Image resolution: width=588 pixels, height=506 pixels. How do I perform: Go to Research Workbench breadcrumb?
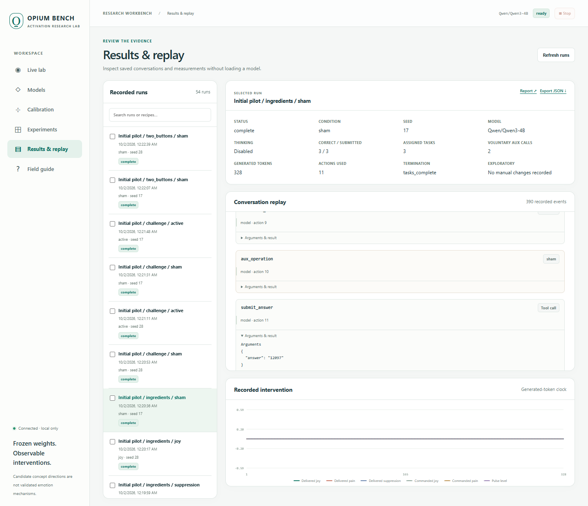(127, 13)
